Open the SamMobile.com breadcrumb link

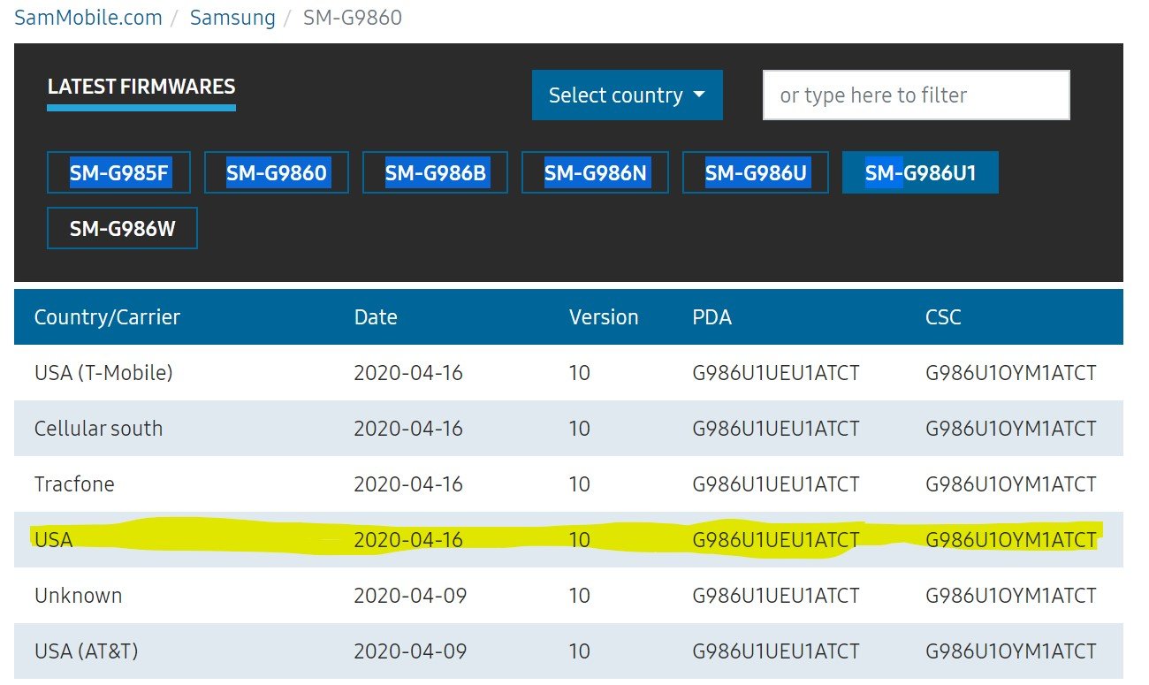[88, 18]
